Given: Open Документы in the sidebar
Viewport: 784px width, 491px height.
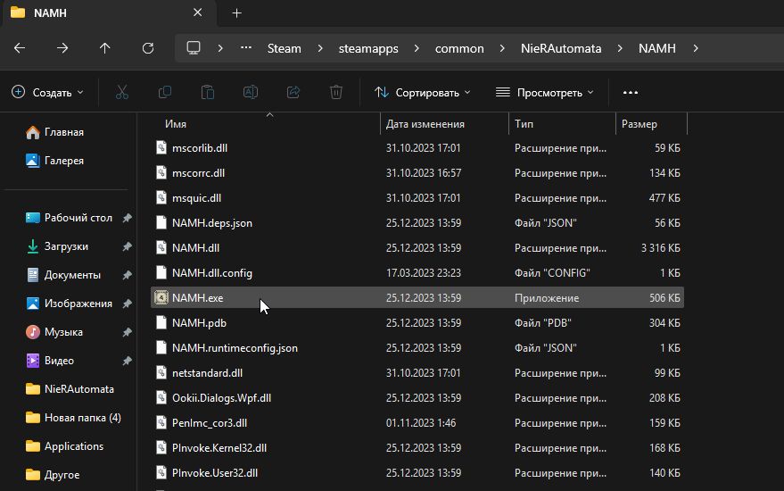Looking at the screenshot, I should [x=62, y=275].
